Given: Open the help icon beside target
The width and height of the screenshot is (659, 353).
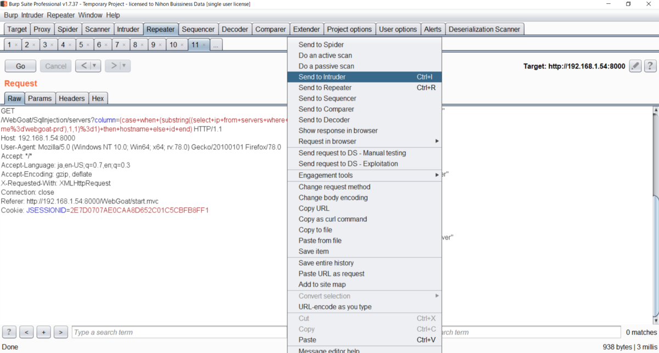Looking at the screenshot, I should [650, 66].
